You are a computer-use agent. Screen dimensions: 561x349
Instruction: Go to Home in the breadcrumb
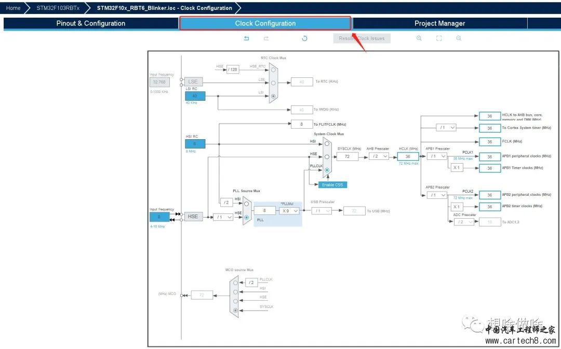tap(13, 8)
